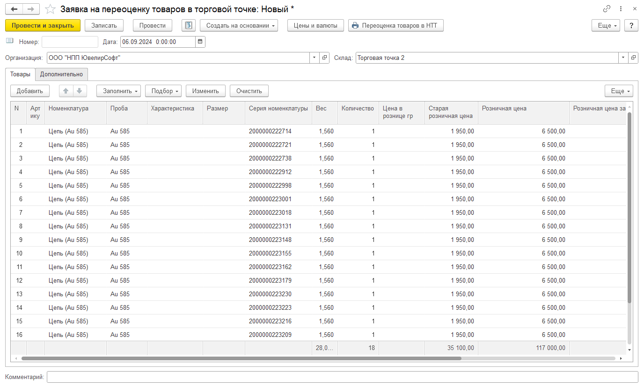Print Переоценка товаров в НТТ
Viewport: 644px width, 387px height.
pyautogui.click(x=395, y=25)
